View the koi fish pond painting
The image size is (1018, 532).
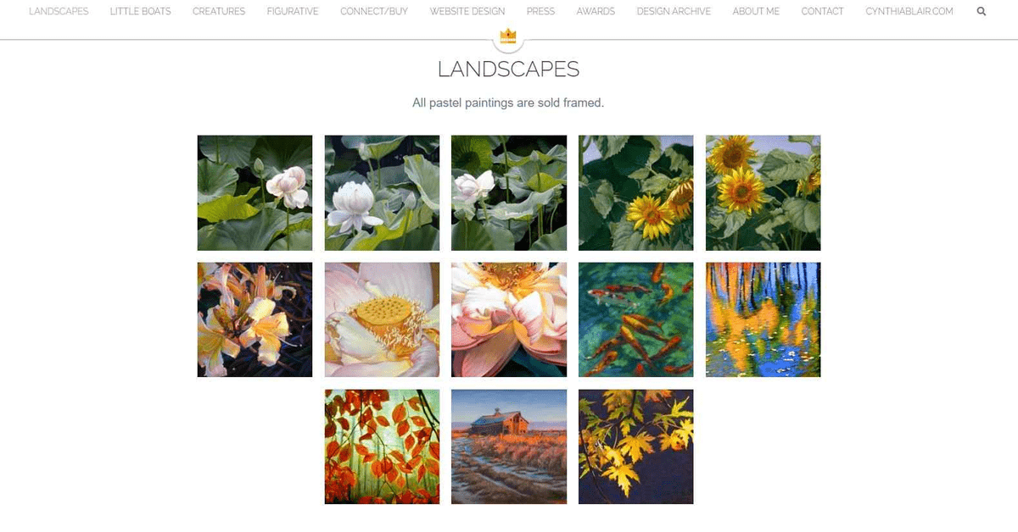(636, 320)
